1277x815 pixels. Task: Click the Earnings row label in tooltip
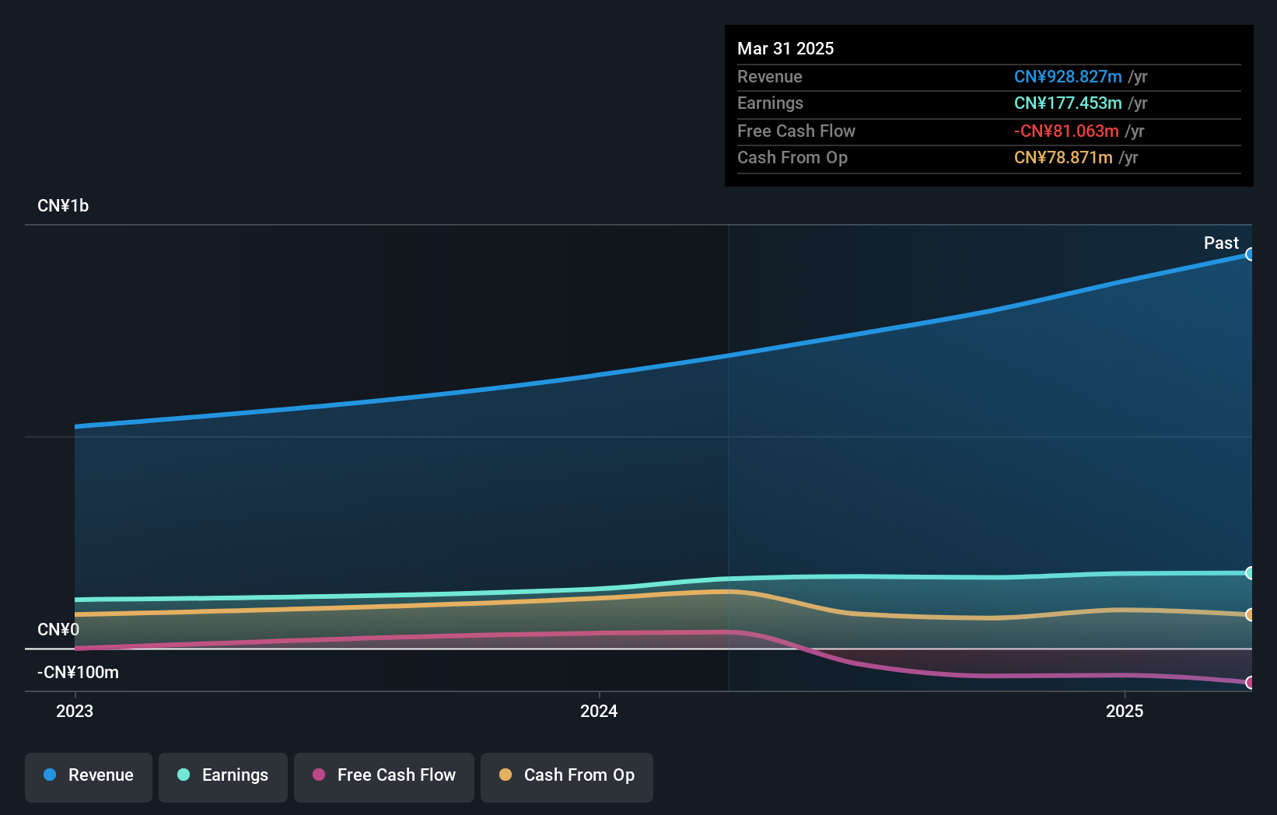(x=770, y=103)
